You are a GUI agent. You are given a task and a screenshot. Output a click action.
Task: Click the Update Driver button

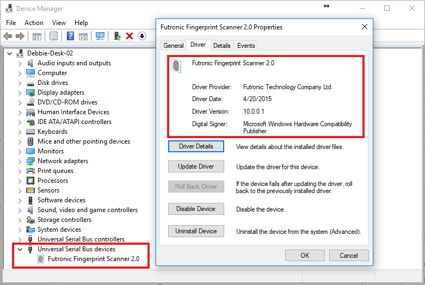tap(196, 166)
